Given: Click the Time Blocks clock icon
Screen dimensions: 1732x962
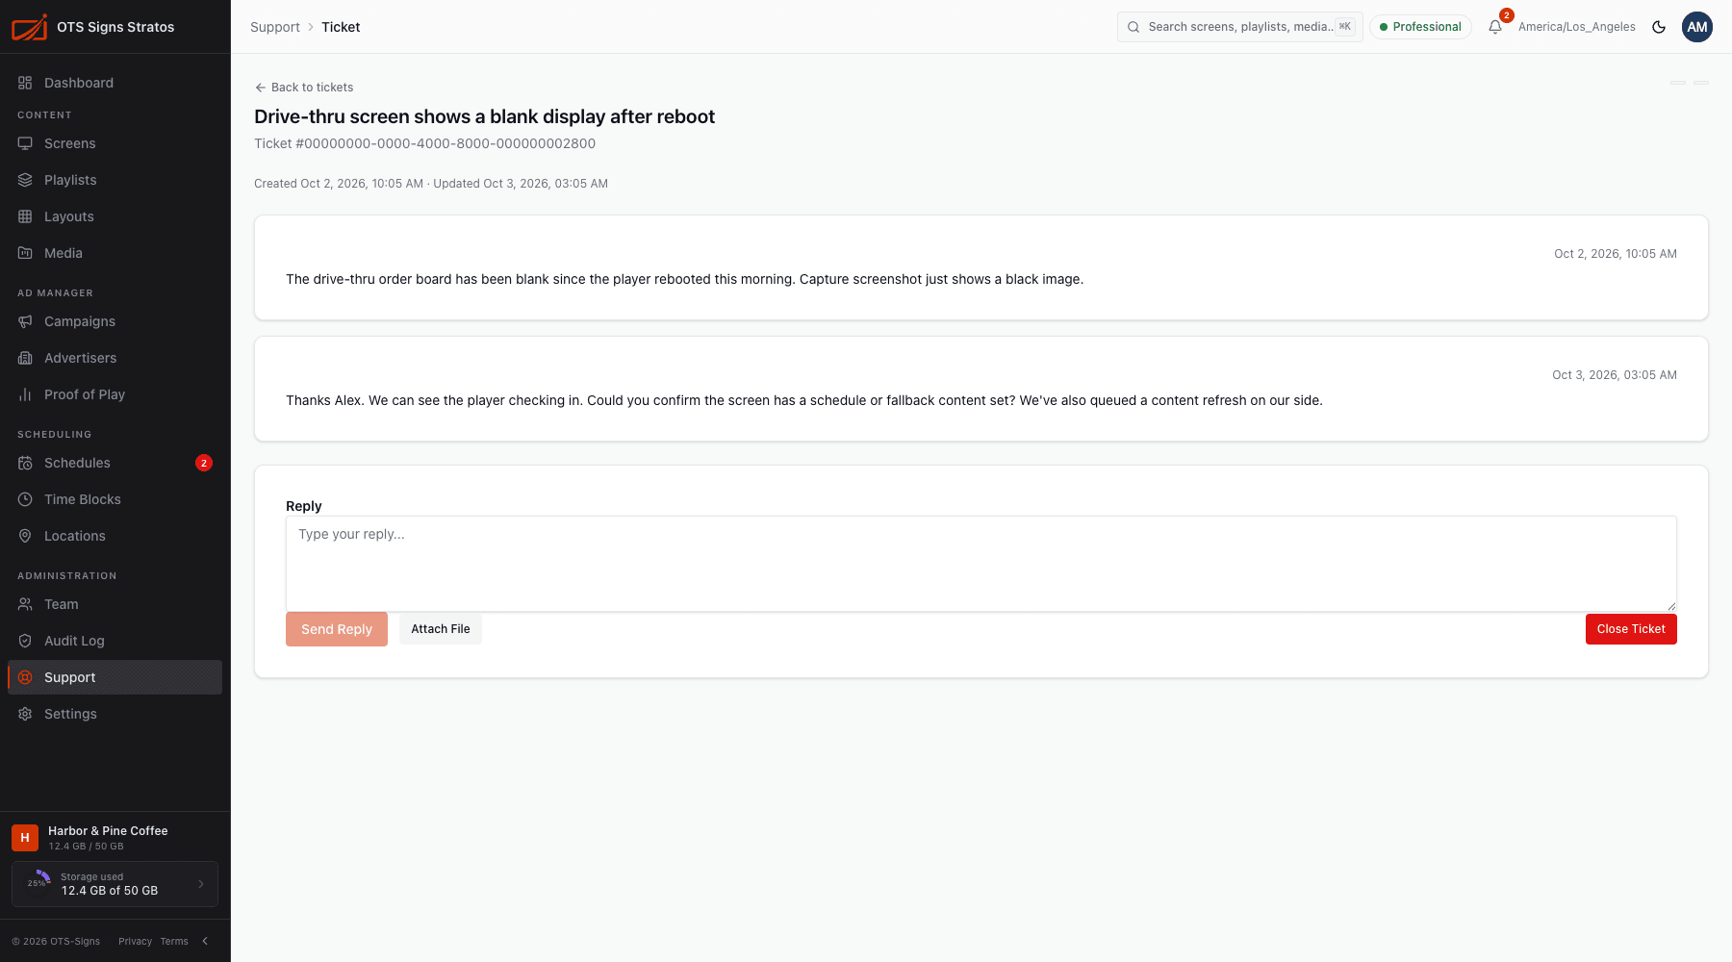Looking at the screenshot, I should coord(25,499).
